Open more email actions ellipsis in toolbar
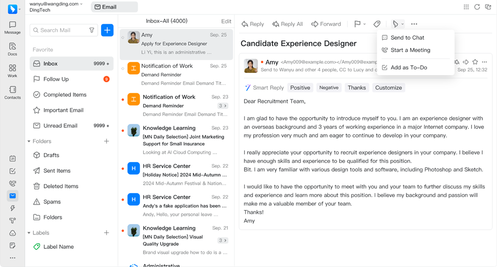This screenshot has height=267, width=497. click(x=414, y=24)
